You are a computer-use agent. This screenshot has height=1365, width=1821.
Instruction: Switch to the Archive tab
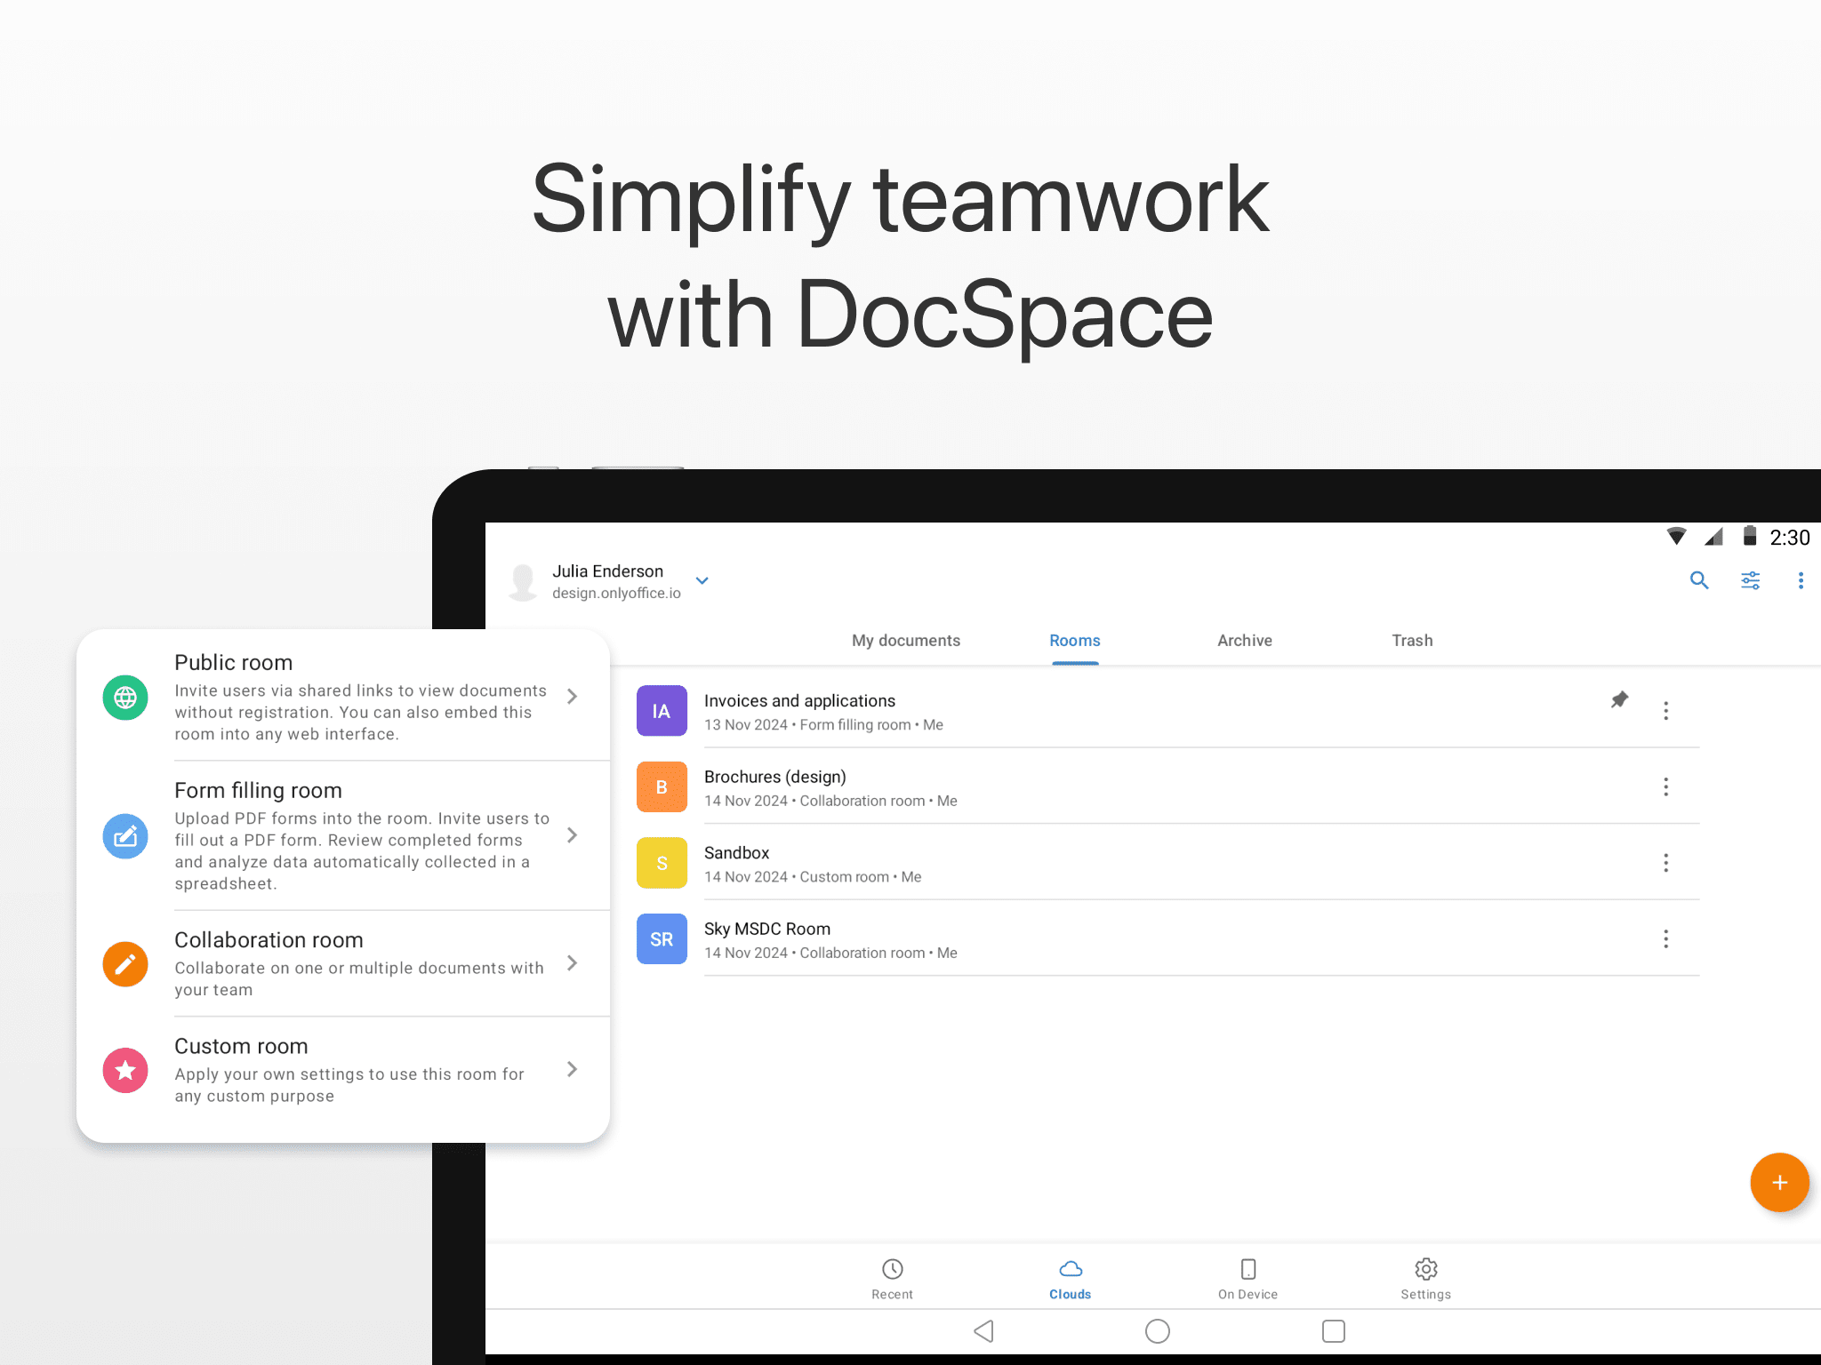tap(1244, 641)
